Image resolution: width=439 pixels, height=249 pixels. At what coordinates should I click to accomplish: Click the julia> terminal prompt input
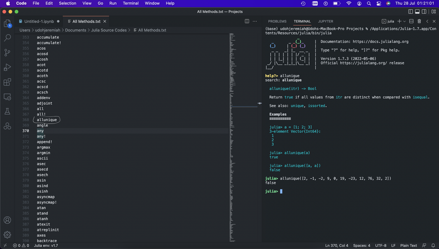coord(281,192)
